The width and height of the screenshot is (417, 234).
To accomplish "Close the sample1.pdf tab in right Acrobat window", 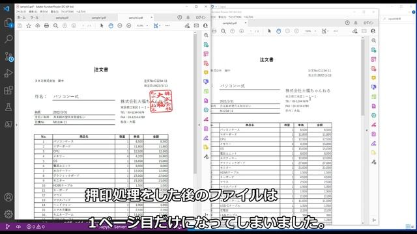I will 245,23.
